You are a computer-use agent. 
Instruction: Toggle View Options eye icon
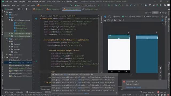click(105, 20)
